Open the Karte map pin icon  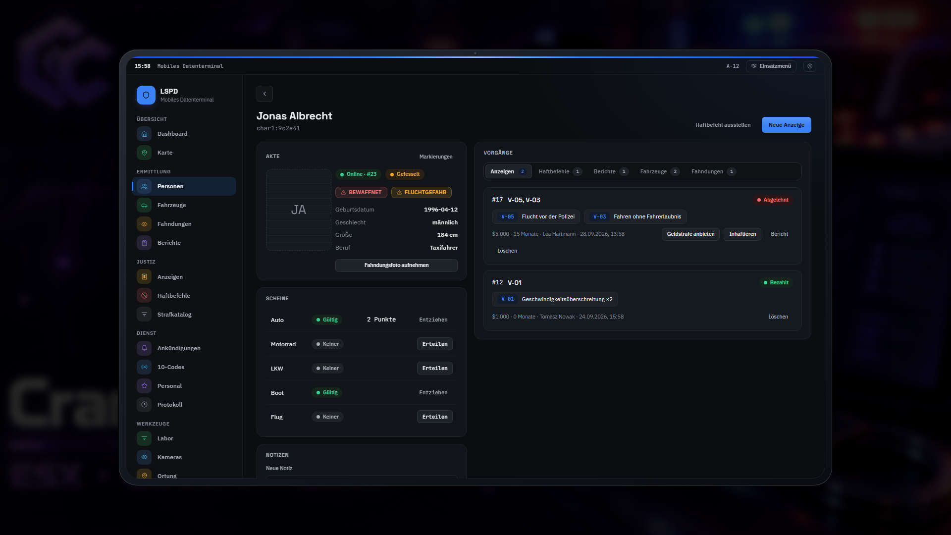coord(144,153)
